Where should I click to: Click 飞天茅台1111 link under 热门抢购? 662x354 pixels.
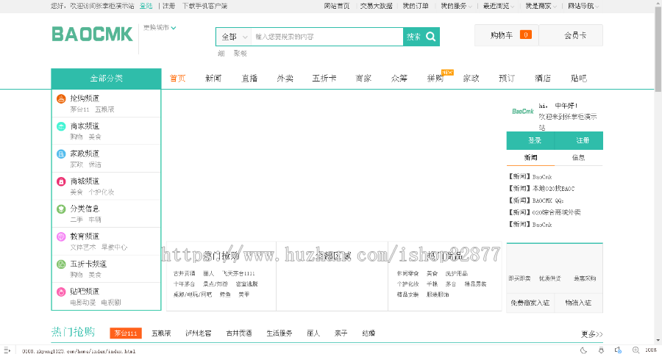[x=238, y=274]
